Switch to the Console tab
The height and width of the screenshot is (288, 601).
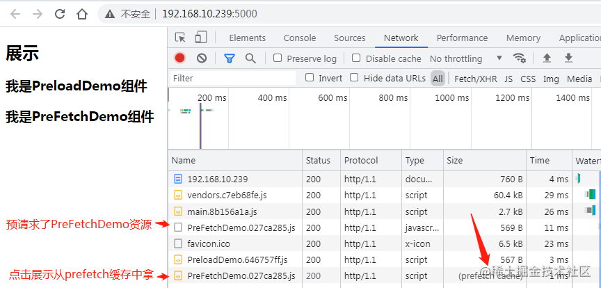click(x=300, y=38)
